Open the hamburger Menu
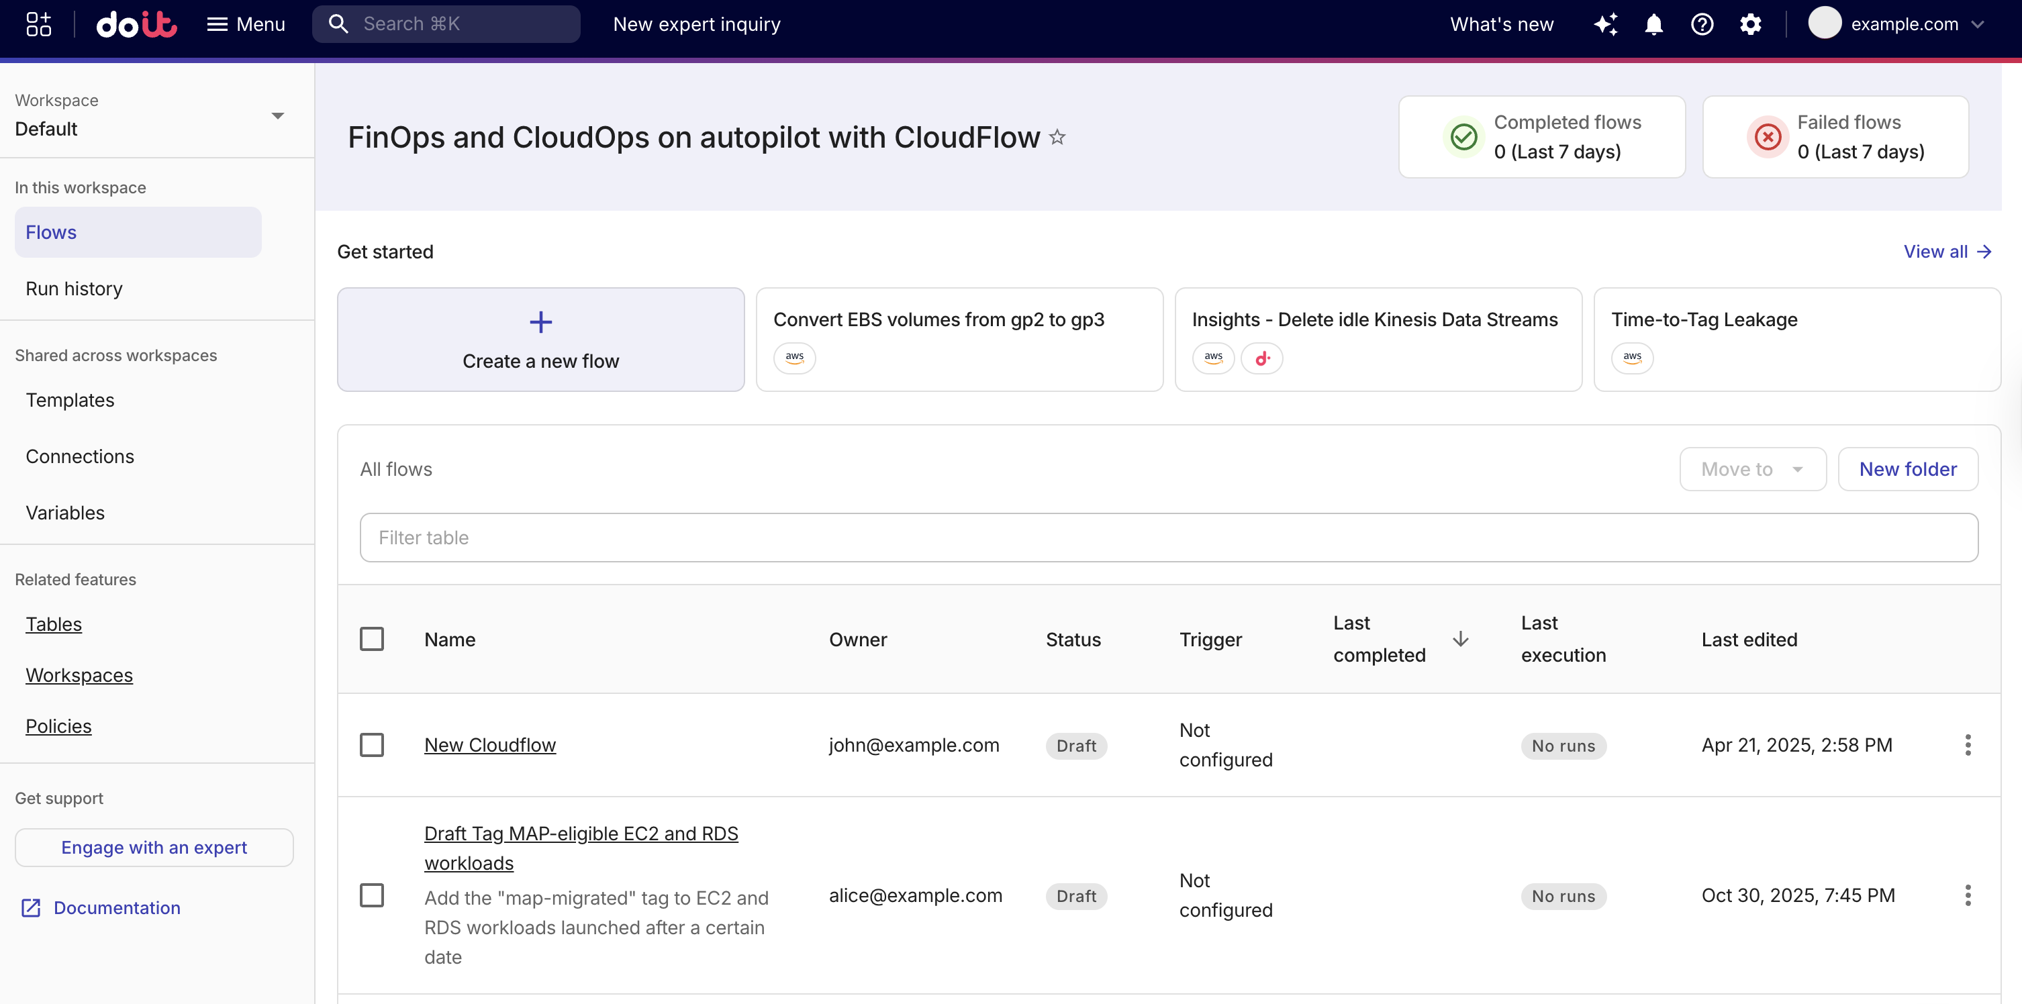The height and width of the screenshot is (1004, 2022). tap(246, 24)
